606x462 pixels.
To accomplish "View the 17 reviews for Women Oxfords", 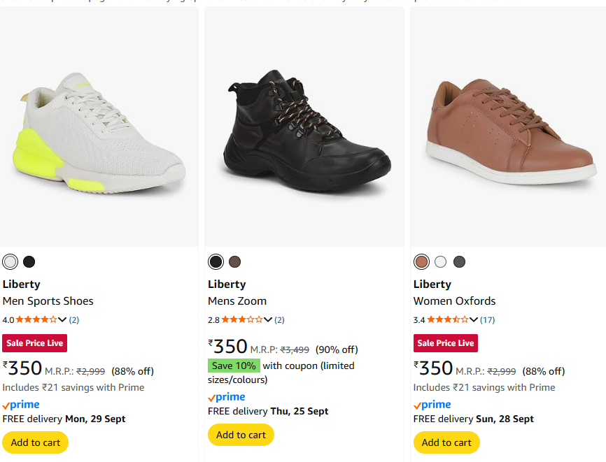I will pos(488,320).
